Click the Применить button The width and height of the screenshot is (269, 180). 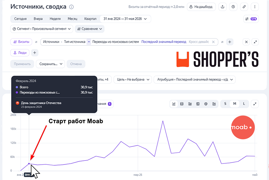[22, 64]
